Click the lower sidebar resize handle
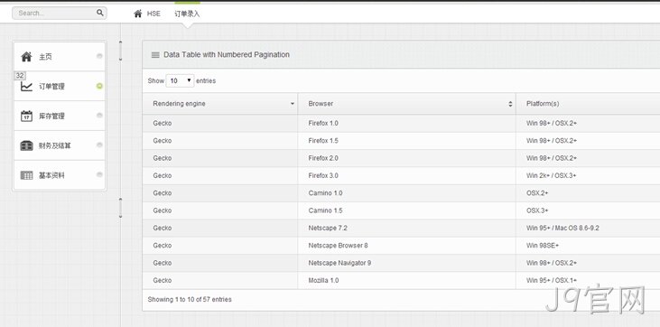 [120, 208]
